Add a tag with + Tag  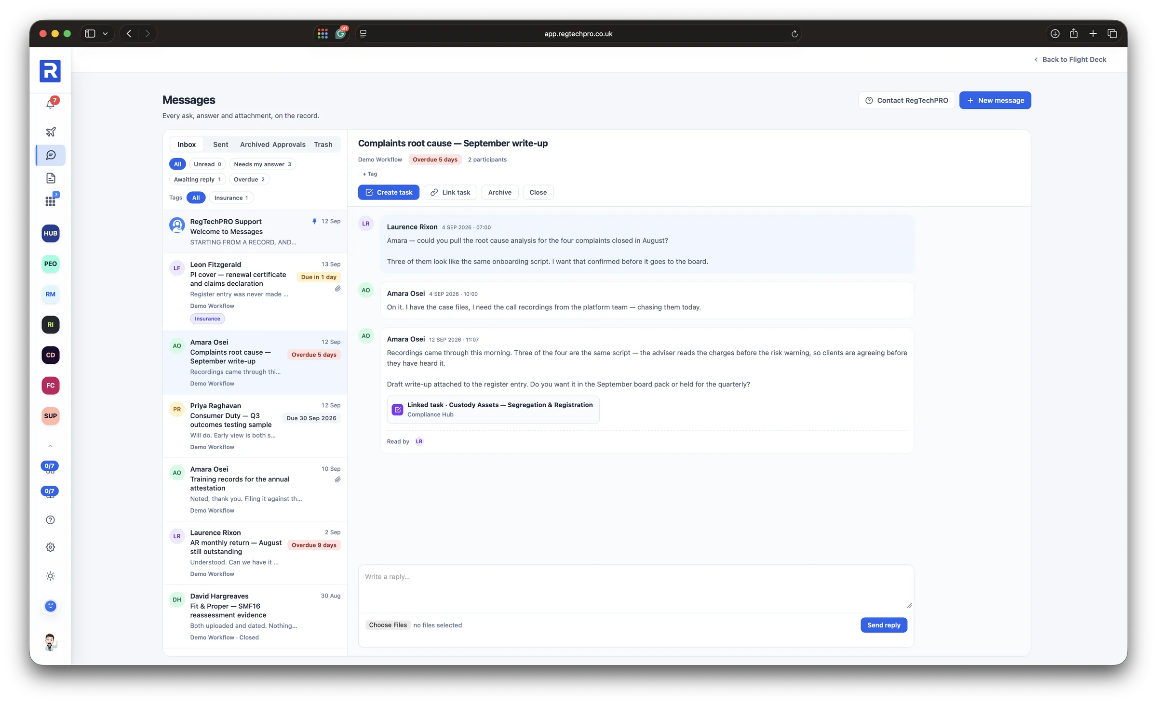(x=370, y=174)
